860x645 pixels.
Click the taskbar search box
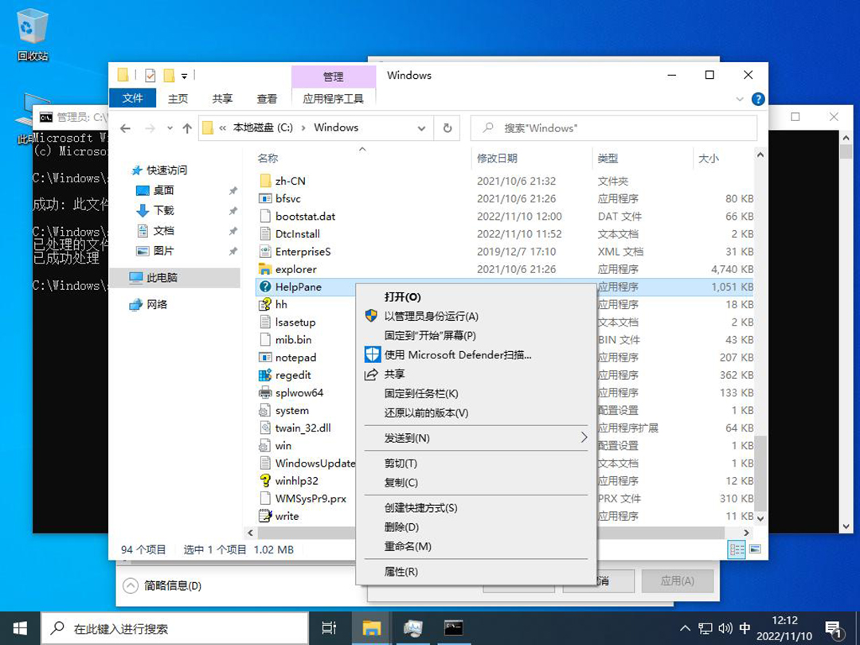(x=175, y=628)
